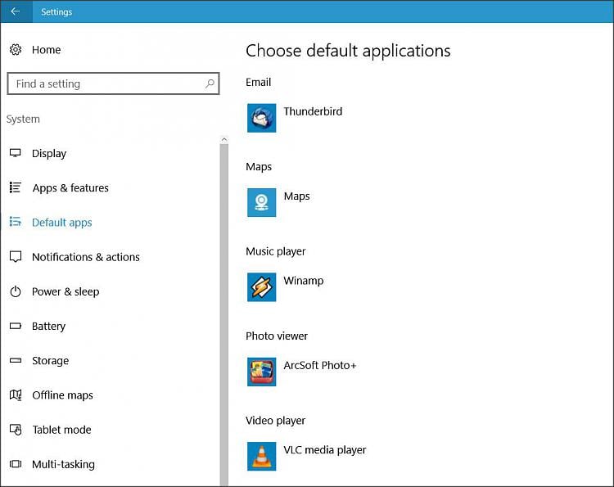Click the Find a setting search field
The width and height of the screenshot is (614, 487).
click(x=106, y=83)
